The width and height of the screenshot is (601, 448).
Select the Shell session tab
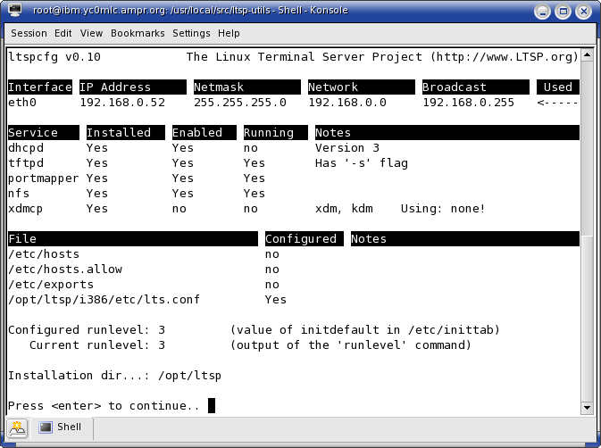pos(62,427)
